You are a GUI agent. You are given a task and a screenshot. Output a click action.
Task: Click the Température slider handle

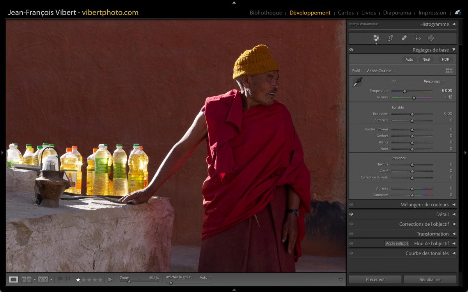(x=405, y=91)
